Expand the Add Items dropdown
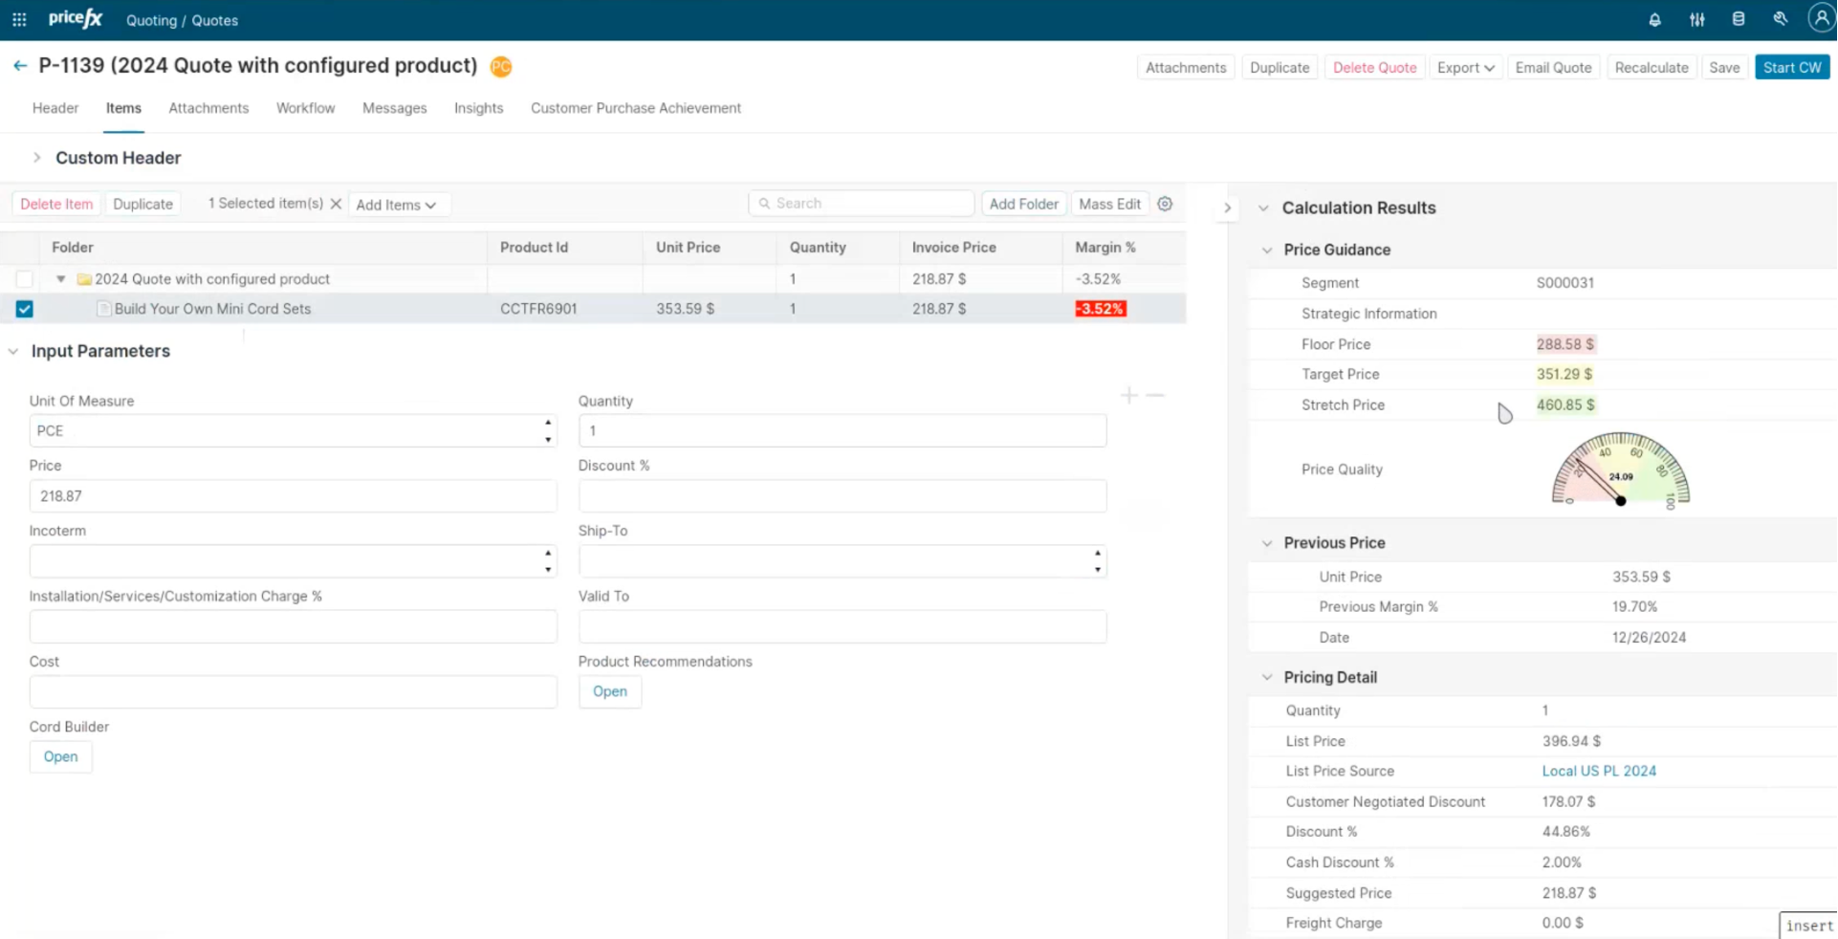 [x=396, y=205]
